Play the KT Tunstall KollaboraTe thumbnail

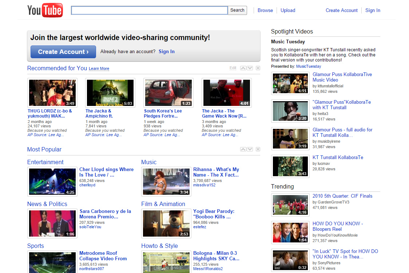click(x=290, y=166)
